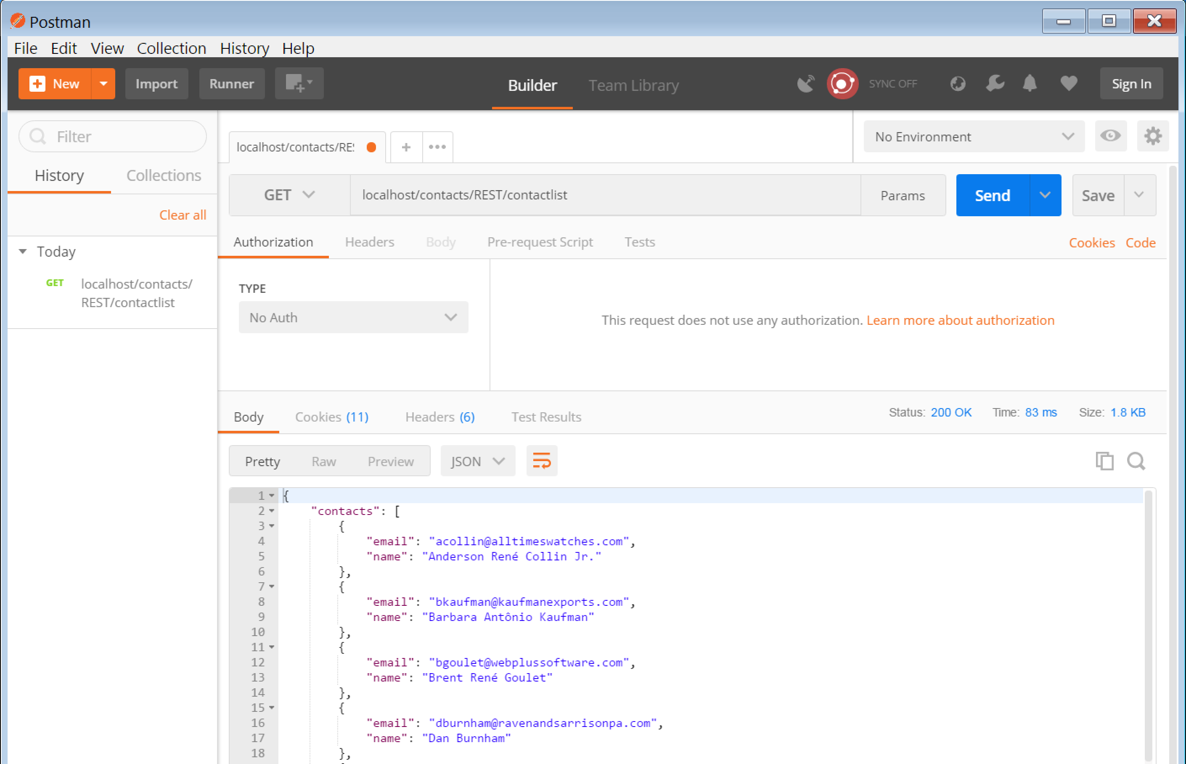This screenshot has width=1186, height=764.
Task: Open the History menu in menu bar
Action: pyautogui.click(x=244, y=48)
